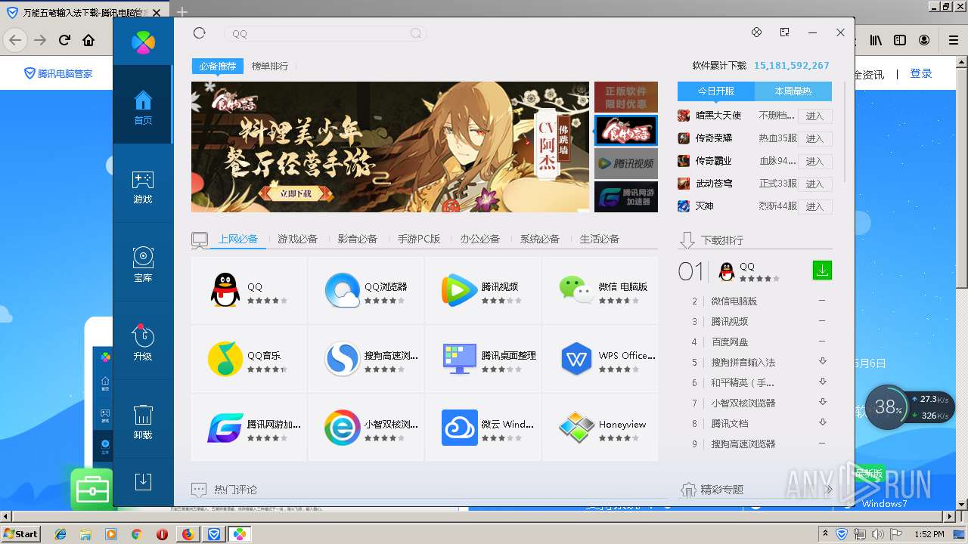Open 和平精英 in download ranking
Viewport: 968px width, 544px height.
(743, 383)
